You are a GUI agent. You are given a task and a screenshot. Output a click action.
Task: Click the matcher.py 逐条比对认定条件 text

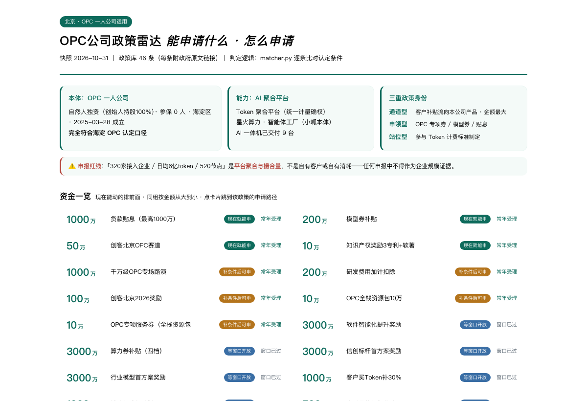click(301, 58)
